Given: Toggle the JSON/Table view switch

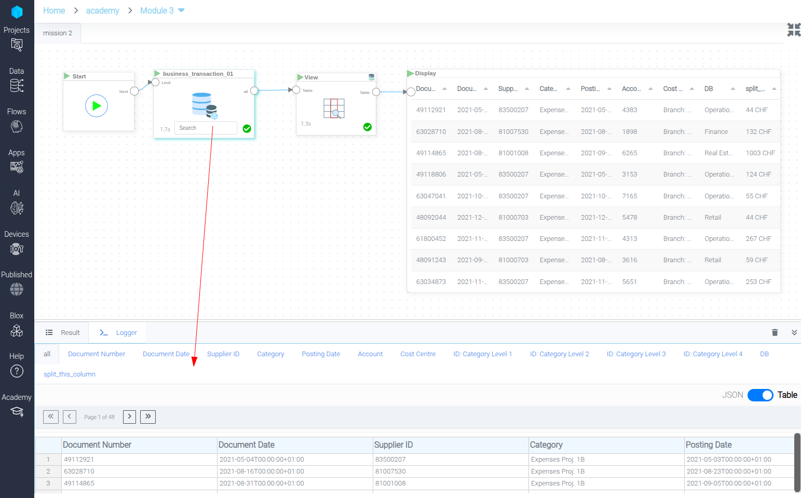Looking at the screenshot, I should (760, 395).
